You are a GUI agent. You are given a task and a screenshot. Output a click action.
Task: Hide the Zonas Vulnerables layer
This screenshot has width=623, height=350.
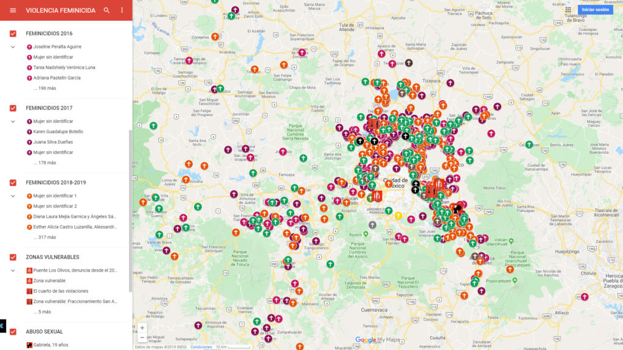click(13, 257)
